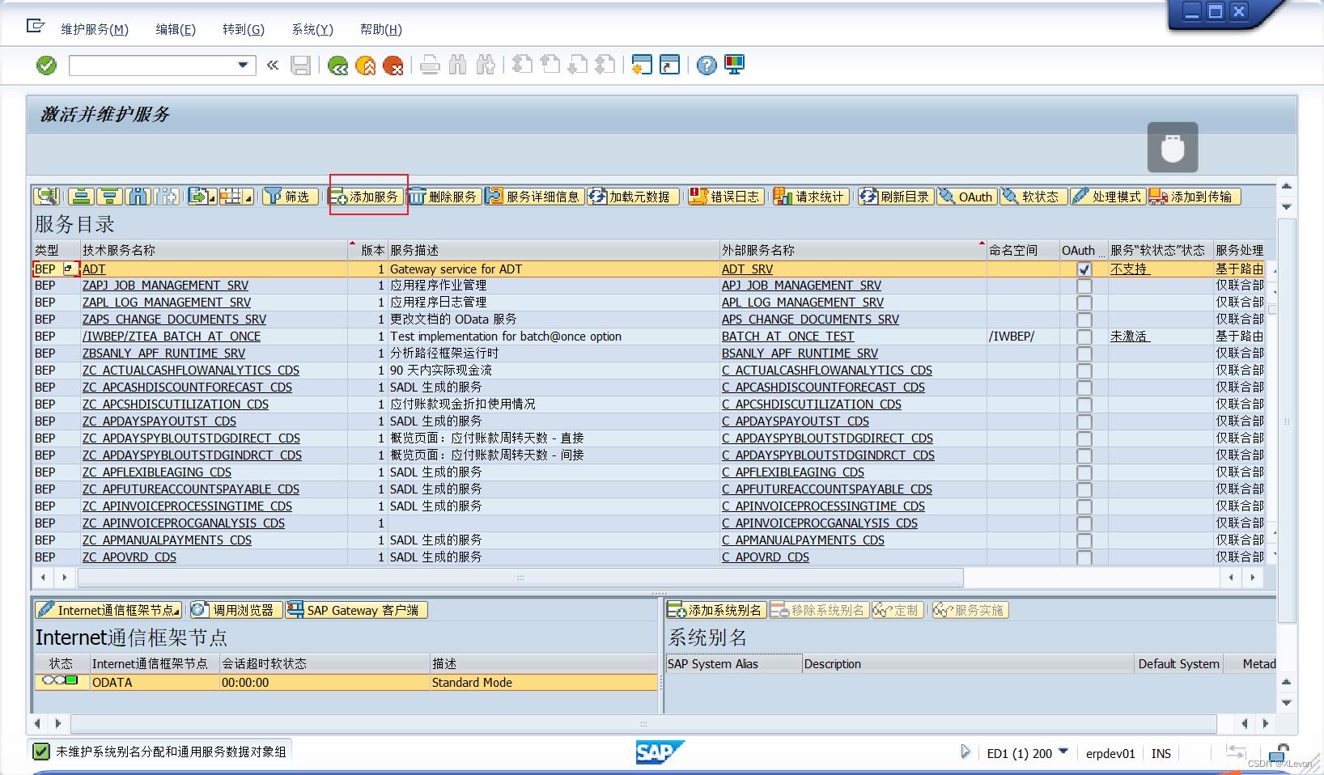Click the green Back arrow icon
1324x775 pixels.
pyautogui.click(x=338, y=66)
